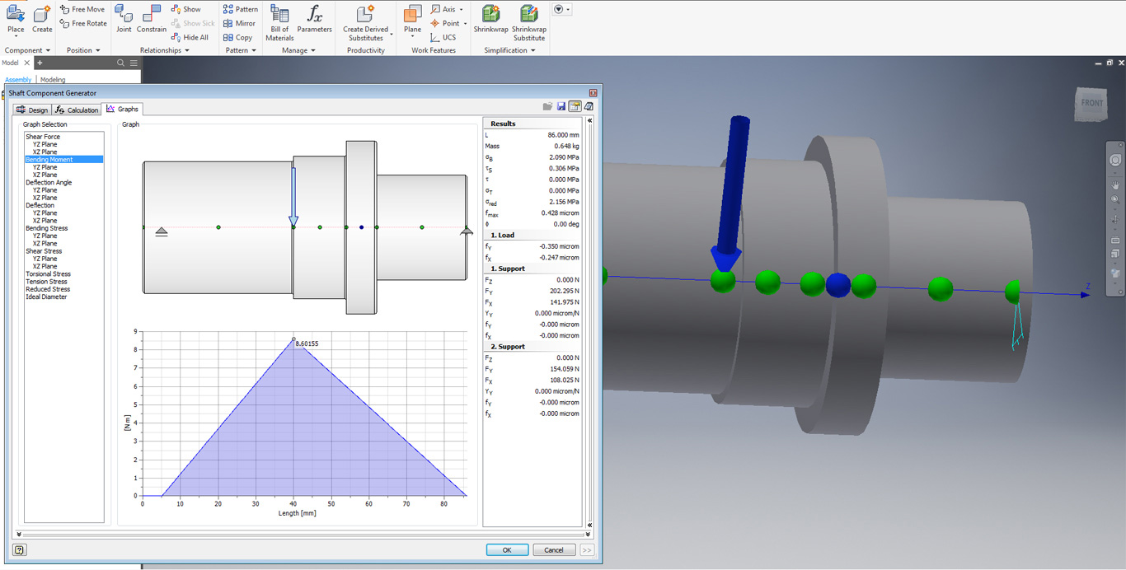Select Deflection Angle graph

(x=49, y=183)
